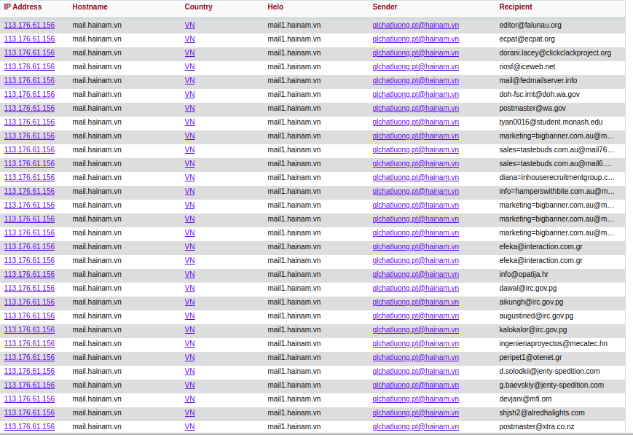The image size is (633, 435).
Task: Open IP address link in postmaster@wa.gov row
Action: tap(29, 109)
